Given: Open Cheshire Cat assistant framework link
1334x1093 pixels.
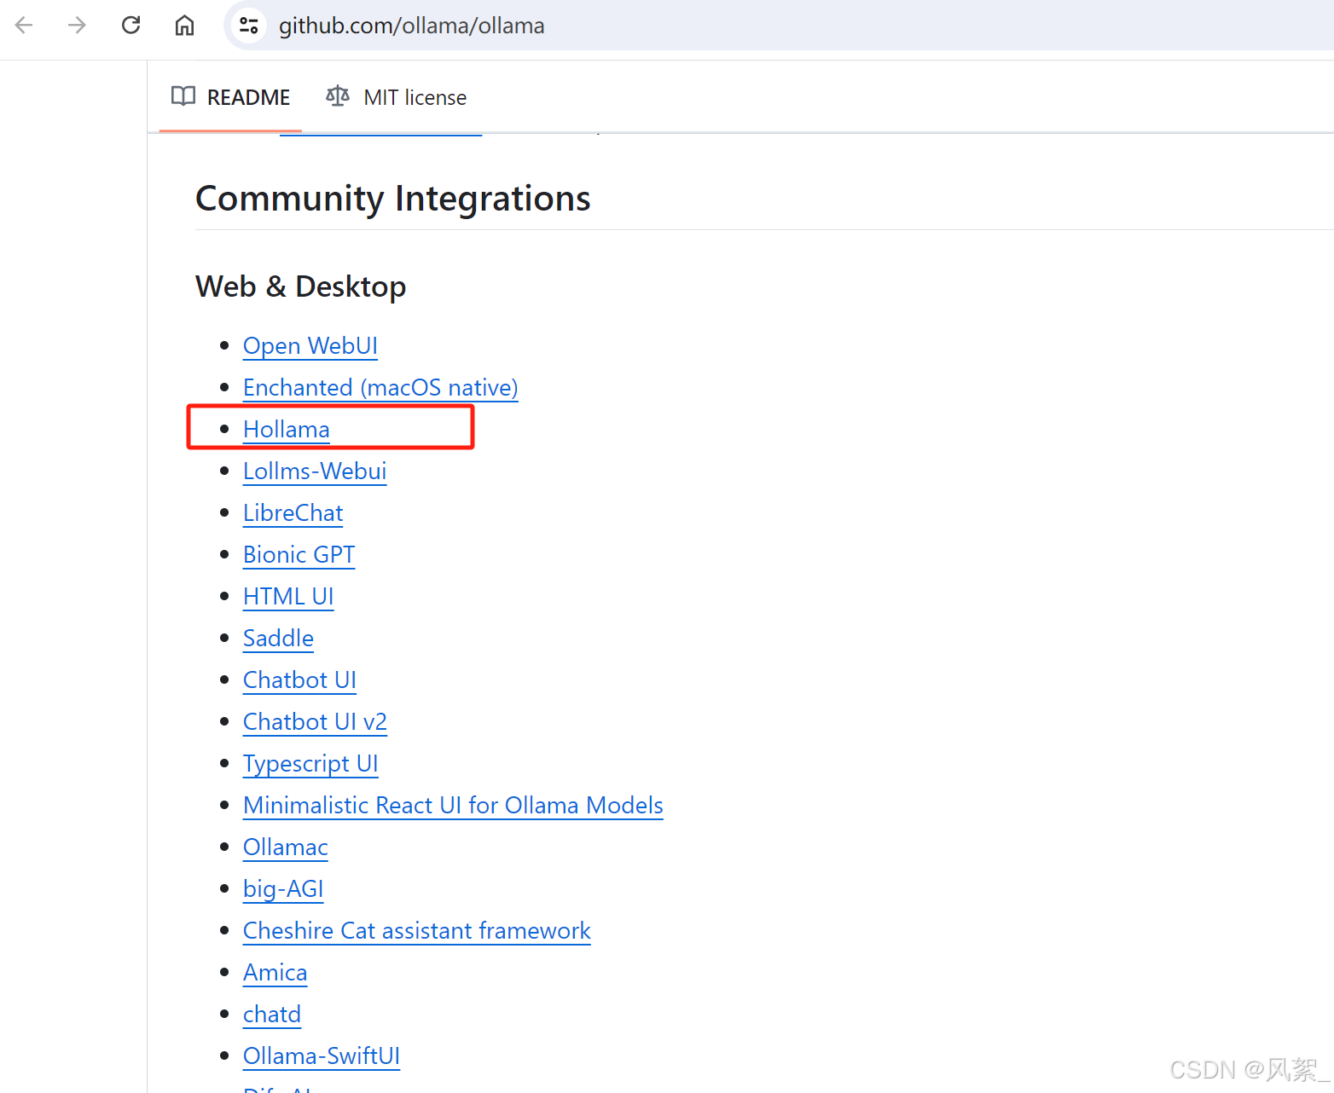Looking at the screenshot, I should tap(417, 930).
